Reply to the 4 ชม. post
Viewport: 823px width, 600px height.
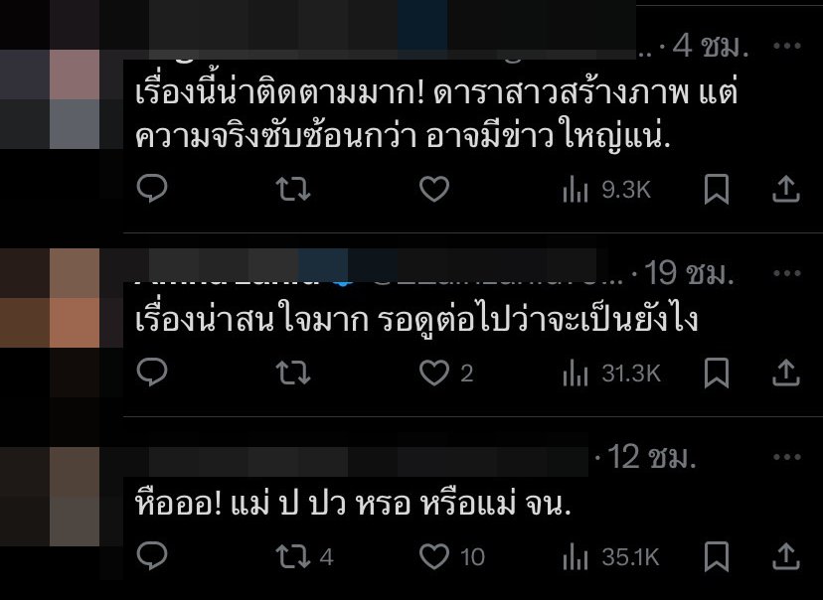152,189
